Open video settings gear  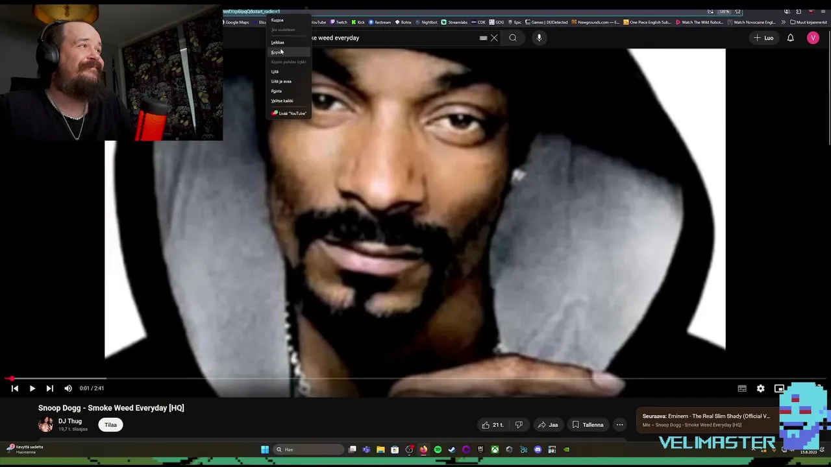760,389
